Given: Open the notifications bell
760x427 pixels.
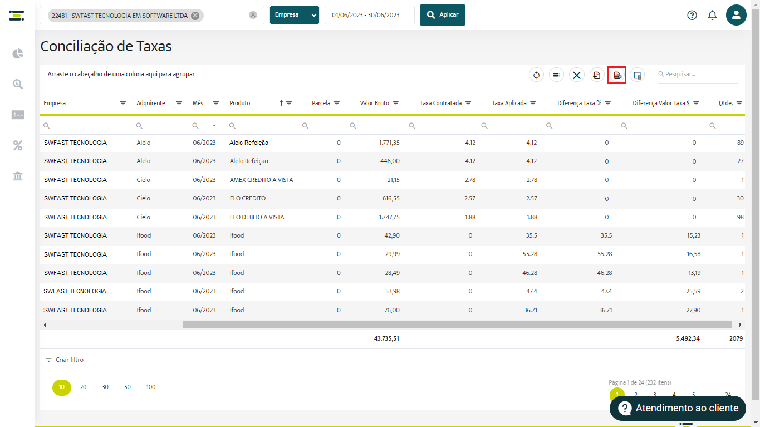Looking at the screenshot, I should click(x=712, y=15).
